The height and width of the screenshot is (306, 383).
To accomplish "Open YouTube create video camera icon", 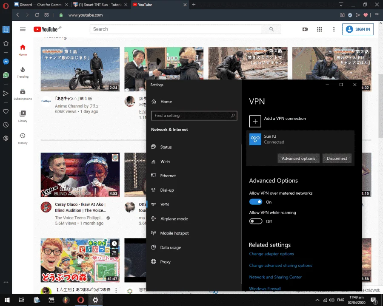I will tap(305, 29).
